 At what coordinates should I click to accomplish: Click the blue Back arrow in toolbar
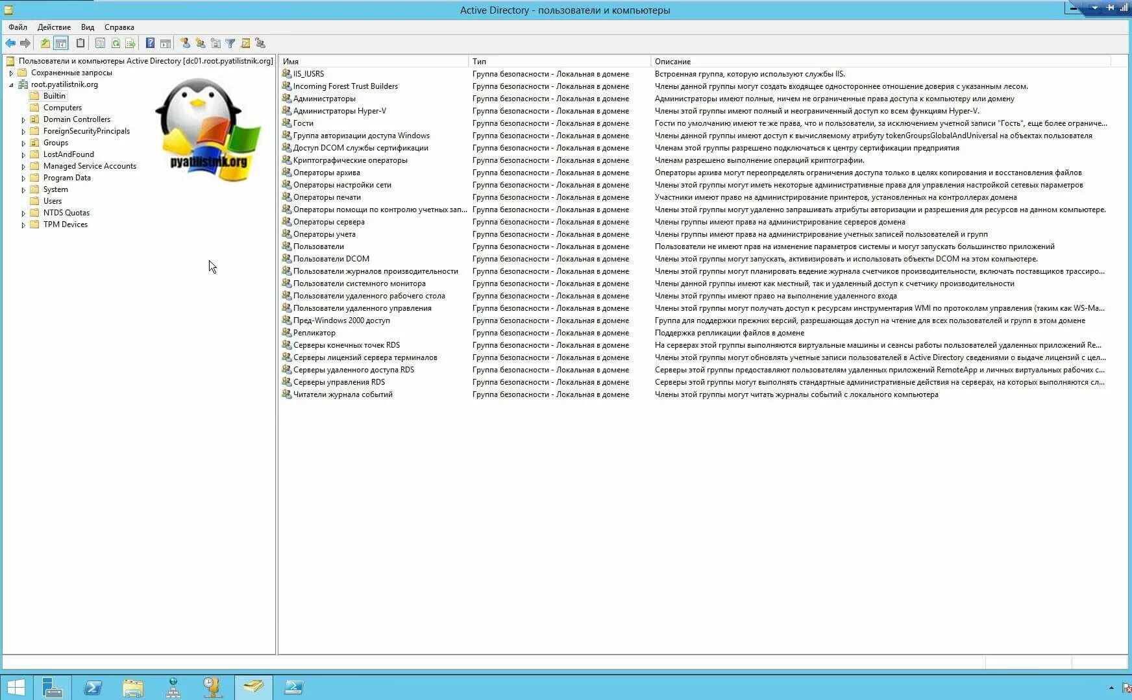(x=10, y=43)
